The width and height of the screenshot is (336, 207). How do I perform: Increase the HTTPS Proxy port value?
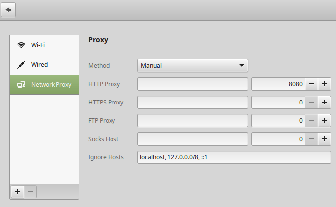click(324, 103)
